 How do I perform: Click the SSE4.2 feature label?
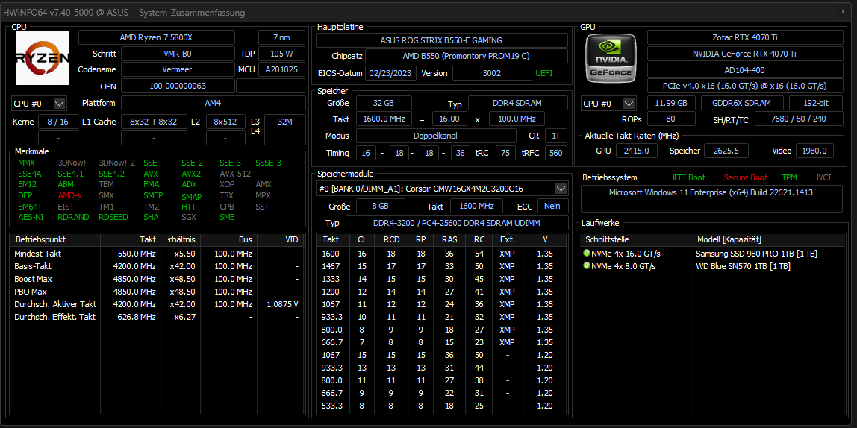(111, 174)
